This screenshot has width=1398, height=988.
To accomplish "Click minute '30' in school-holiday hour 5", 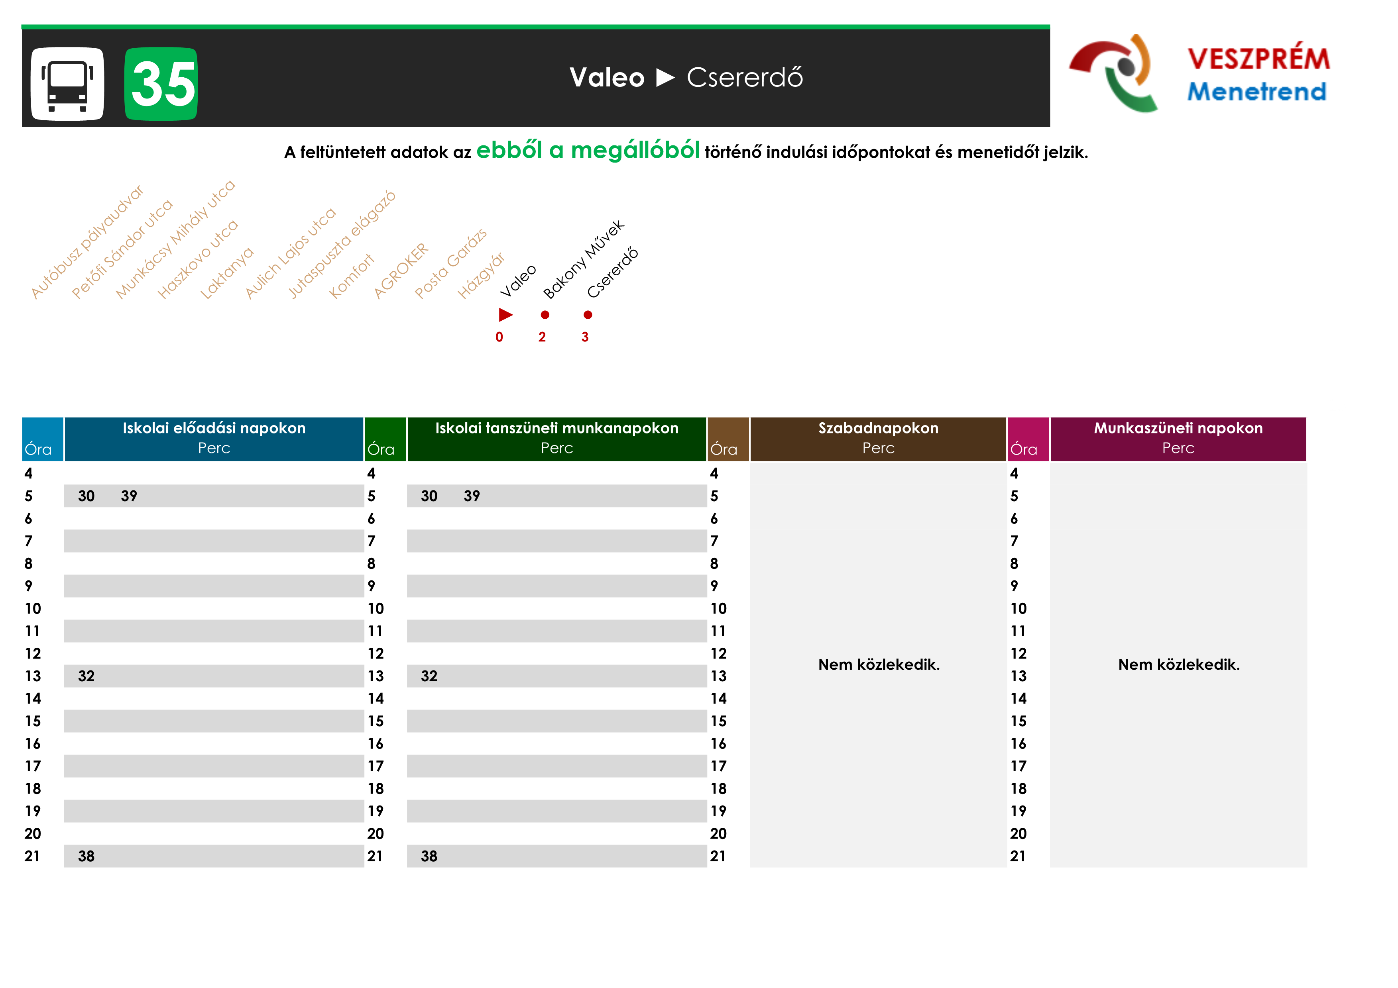I will click(x=429, y=496).
